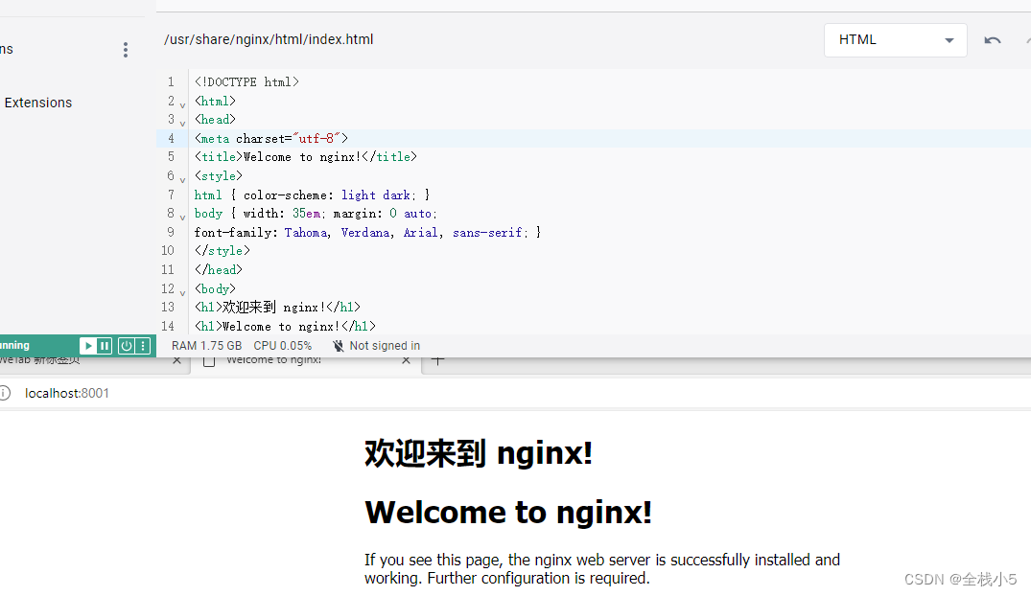Click the title Welcome to nginx line
The height and width of the screenshot is (596, 1031).
click(x=306, y=157)
